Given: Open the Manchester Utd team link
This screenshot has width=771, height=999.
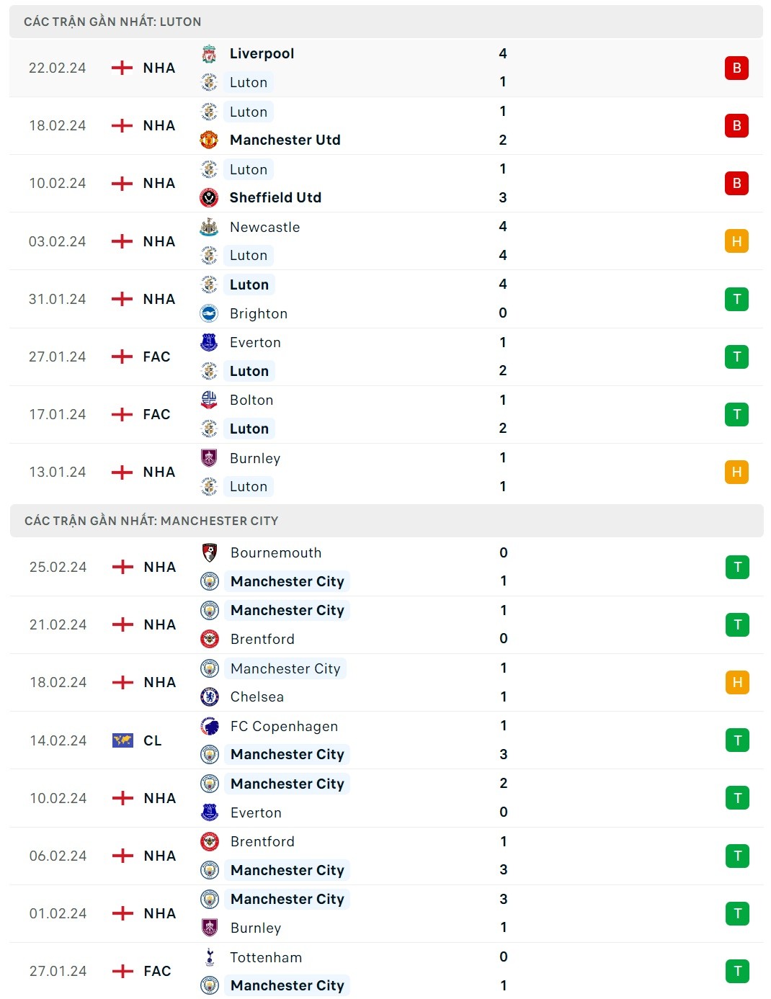Looking at the screenshot, I should click(285, 140).
